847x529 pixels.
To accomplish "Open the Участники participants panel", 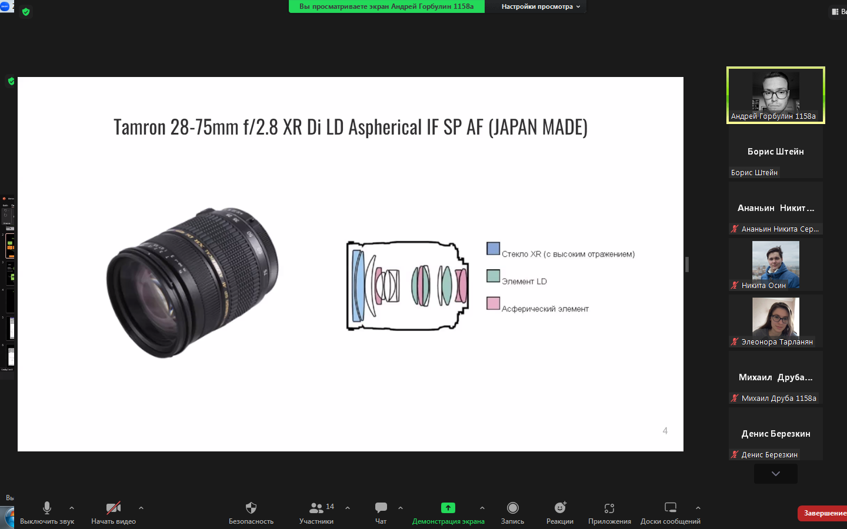I will [316, 513].
